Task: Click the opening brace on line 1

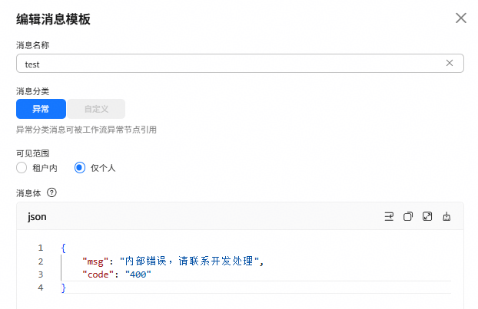Action: (x=63, y=248)
